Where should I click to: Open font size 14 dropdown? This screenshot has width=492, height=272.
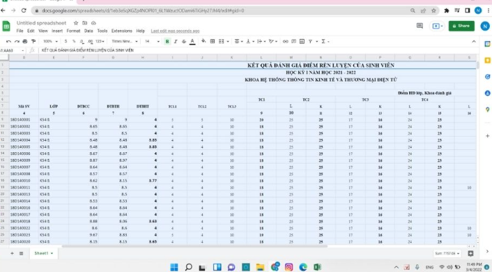(x=152, y=41)
